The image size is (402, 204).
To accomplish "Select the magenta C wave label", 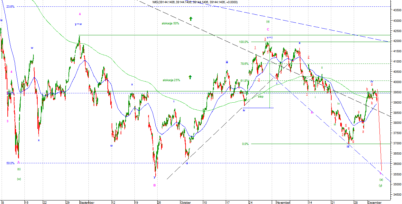I will pyautogui.click(x=268, y=30).
